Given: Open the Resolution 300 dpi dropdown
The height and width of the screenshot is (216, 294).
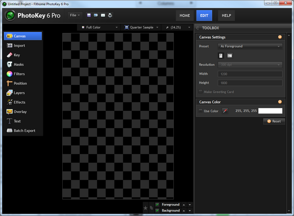Looking at the screenshot, I should tap(250, 64).
